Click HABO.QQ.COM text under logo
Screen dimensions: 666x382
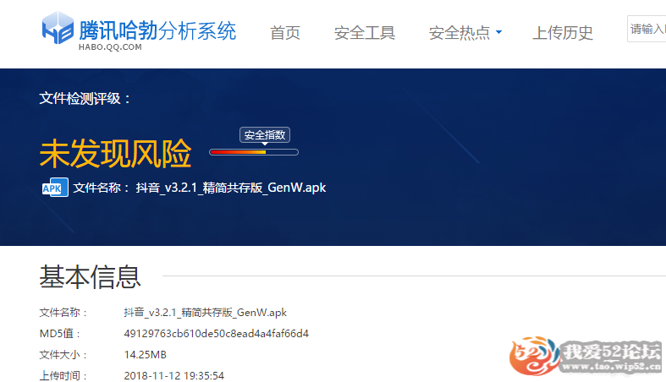tap(110, 47)
